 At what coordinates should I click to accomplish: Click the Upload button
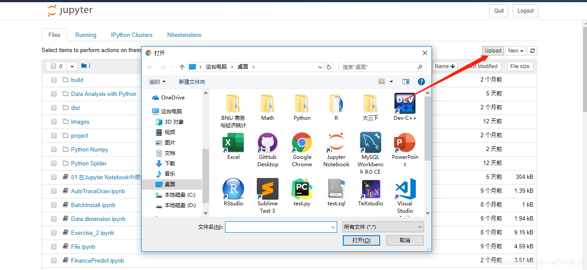click(x=493, y=51)
